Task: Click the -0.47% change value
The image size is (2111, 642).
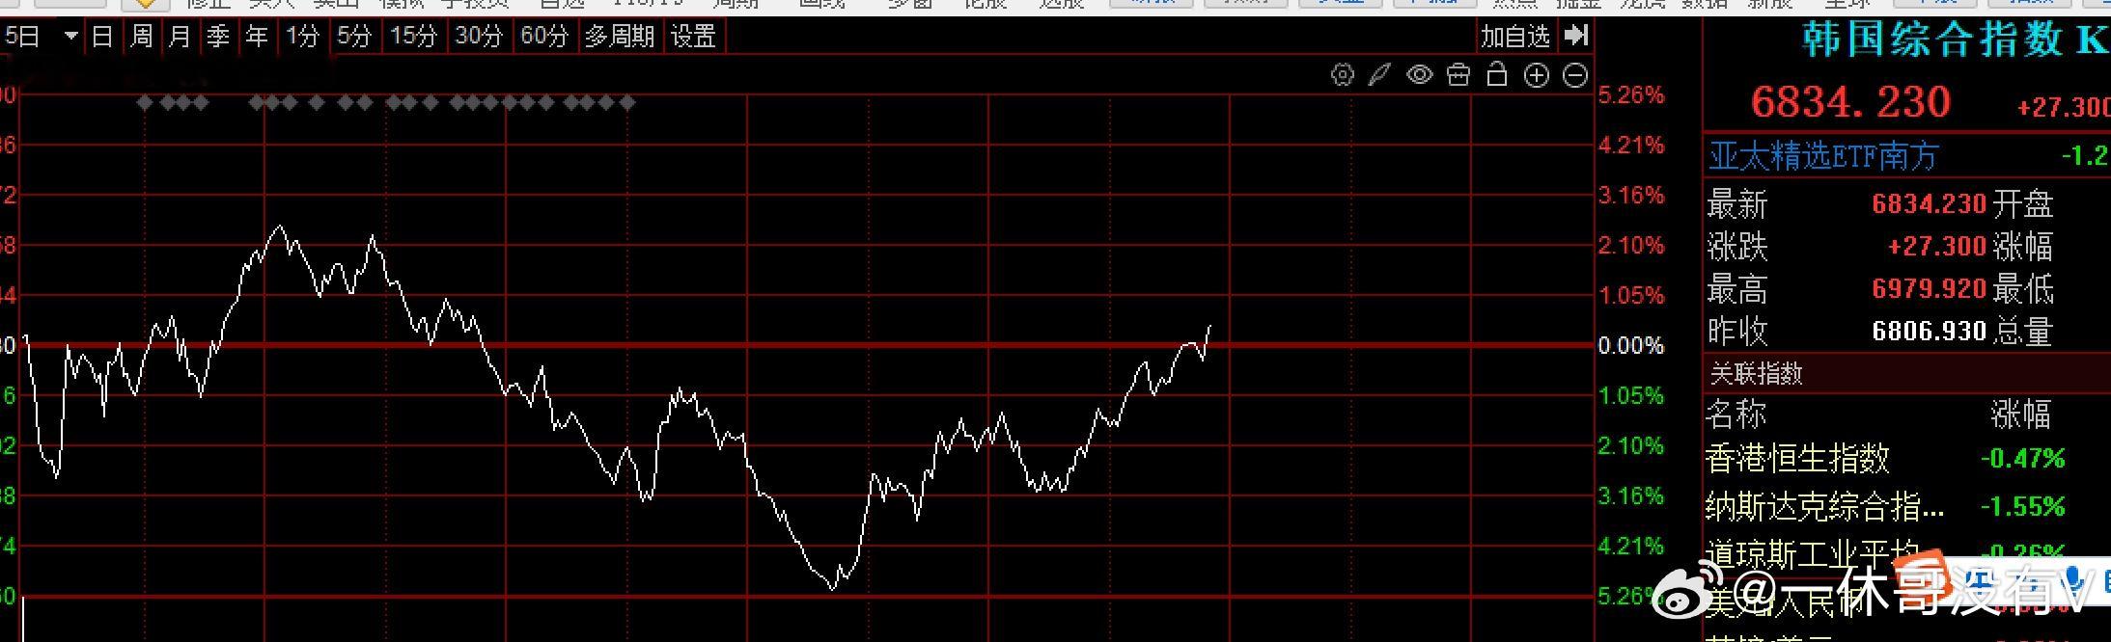Action: 2022,458
